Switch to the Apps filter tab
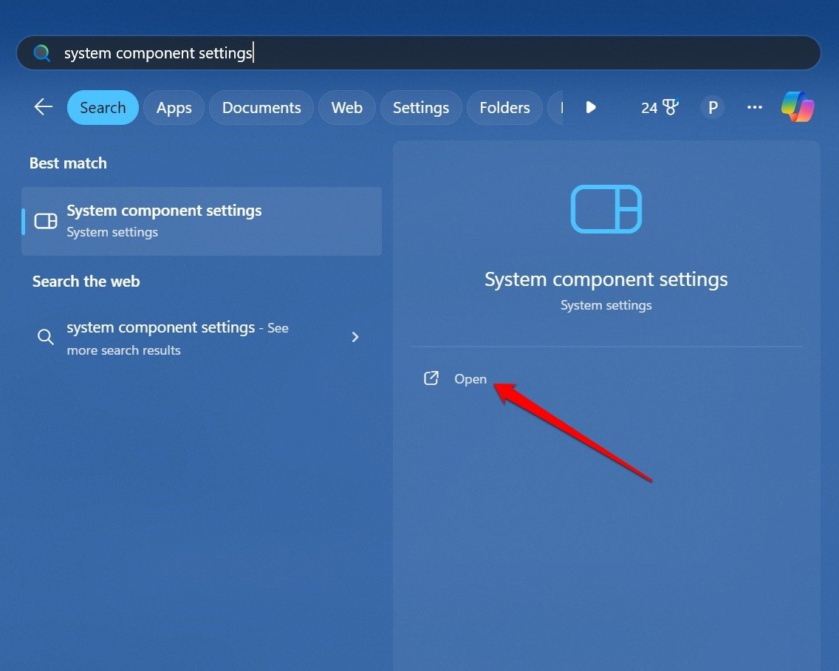 (174, 108)
